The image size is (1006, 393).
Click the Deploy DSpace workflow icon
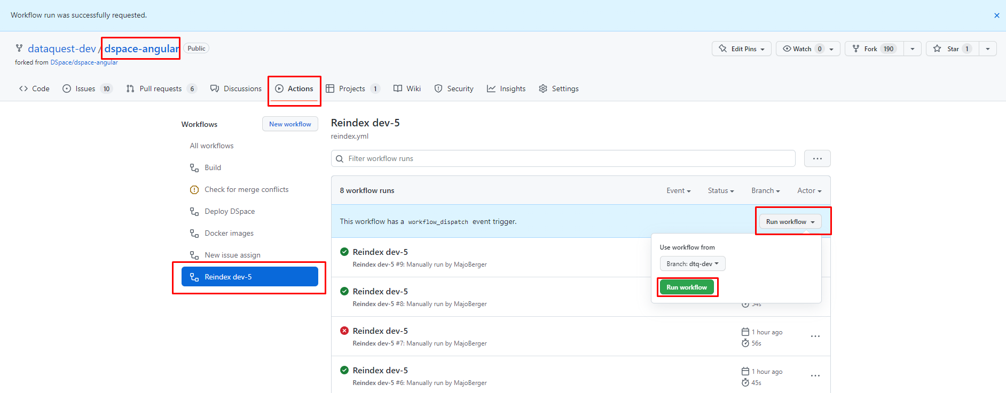[194, 211]
